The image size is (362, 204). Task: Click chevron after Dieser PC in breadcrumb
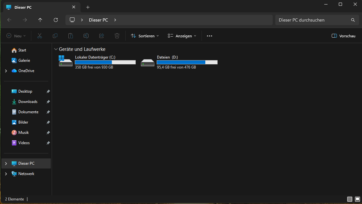pos(115,20)
